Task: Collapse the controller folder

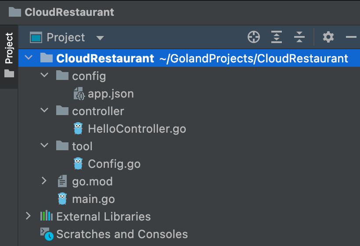Action: point(44,111)
